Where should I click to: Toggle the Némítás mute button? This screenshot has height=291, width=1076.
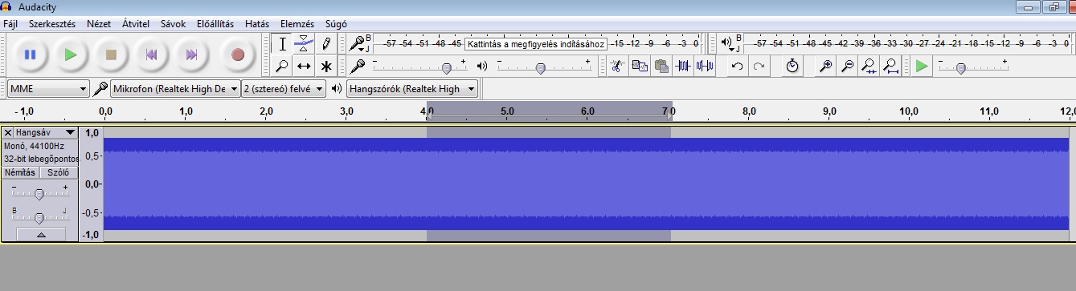click(20, 172)
